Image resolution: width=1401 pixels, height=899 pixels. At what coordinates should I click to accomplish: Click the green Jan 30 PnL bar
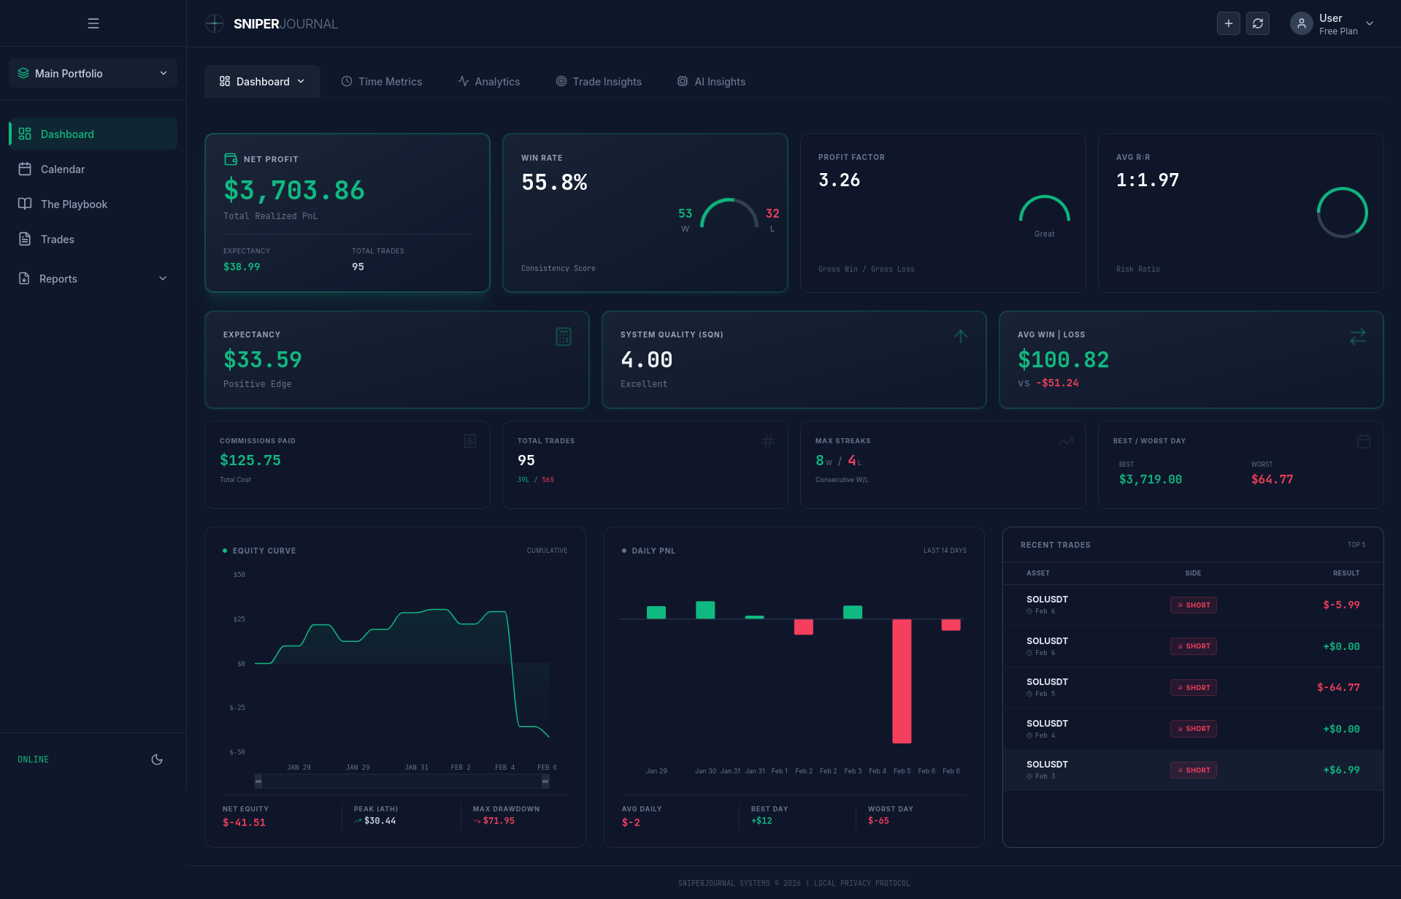coord(705,610)
